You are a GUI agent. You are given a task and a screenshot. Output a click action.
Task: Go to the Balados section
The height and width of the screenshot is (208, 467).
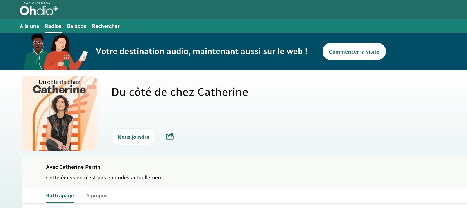point(77,26)
